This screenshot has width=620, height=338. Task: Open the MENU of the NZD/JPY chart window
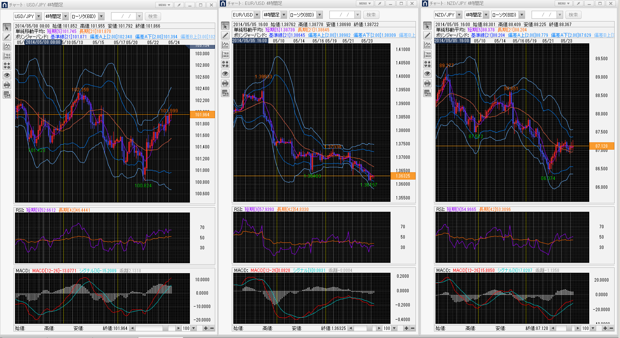click(563, 3)
